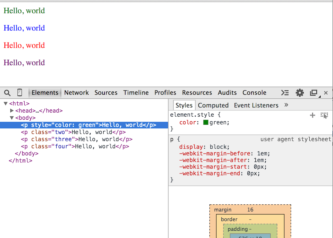Click the purple Hello, world paragraph
The width and height of the screenshot is (333, 238).
(x=24, y=63)
